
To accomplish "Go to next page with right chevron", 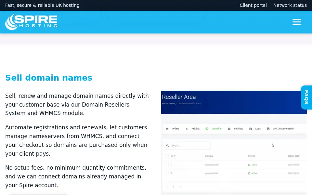I will click(x=181, y=187).
